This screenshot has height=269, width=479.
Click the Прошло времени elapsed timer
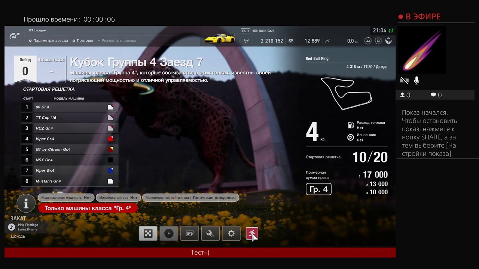tap(69, 19)
